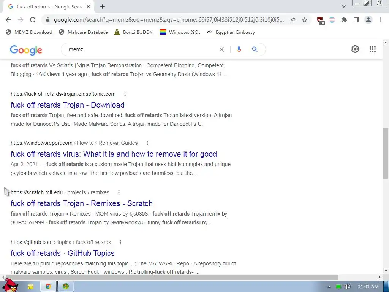Viewport: 389px width, 292px height.
Task: Open the Trojan - Download result link
Action: coord(68,105)
